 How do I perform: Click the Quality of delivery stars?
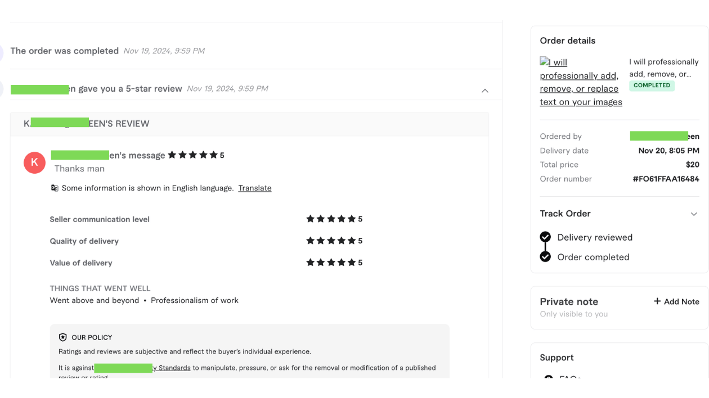point(331,241)
